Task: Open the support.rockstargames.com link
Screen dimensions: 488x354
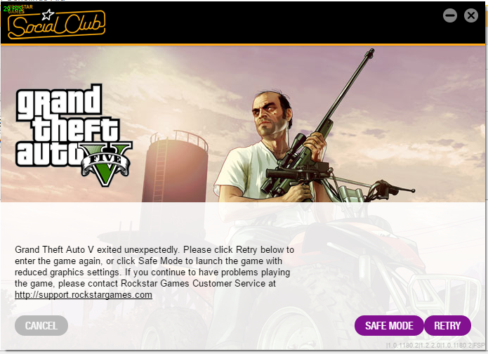Action: click(84, 294)
